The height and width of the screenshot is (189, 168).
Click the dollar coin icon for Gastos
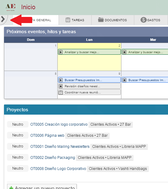tap(143, 20)
